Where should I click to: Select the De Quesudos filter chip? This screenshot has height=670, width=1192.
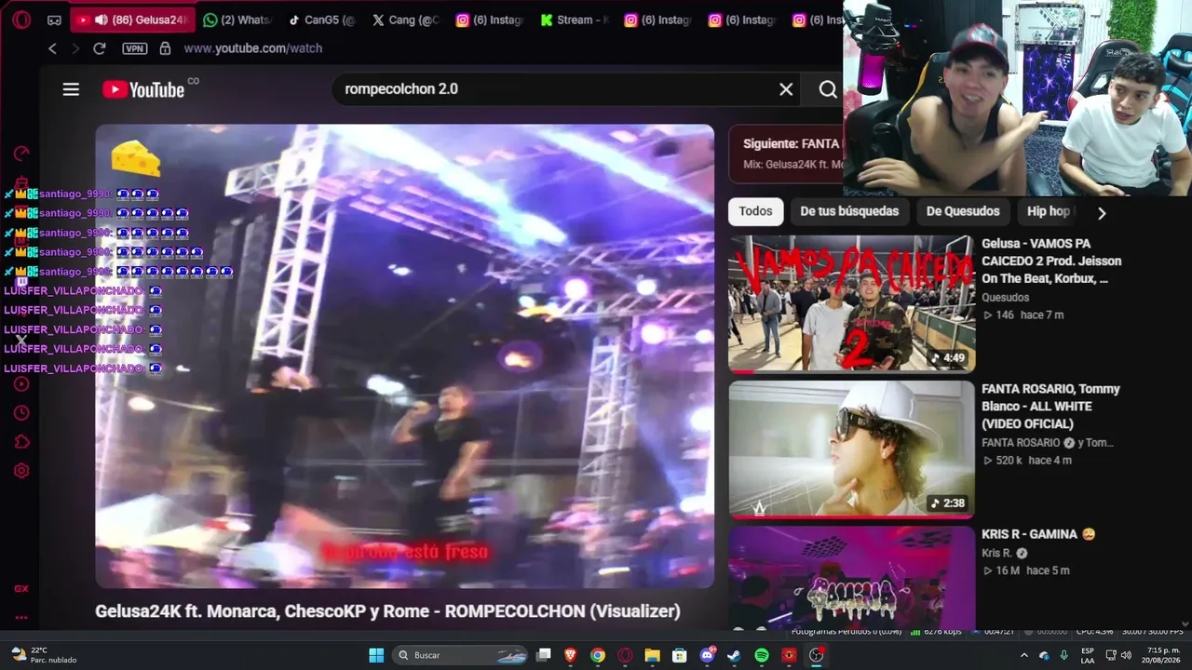click(x=963, y=211)
